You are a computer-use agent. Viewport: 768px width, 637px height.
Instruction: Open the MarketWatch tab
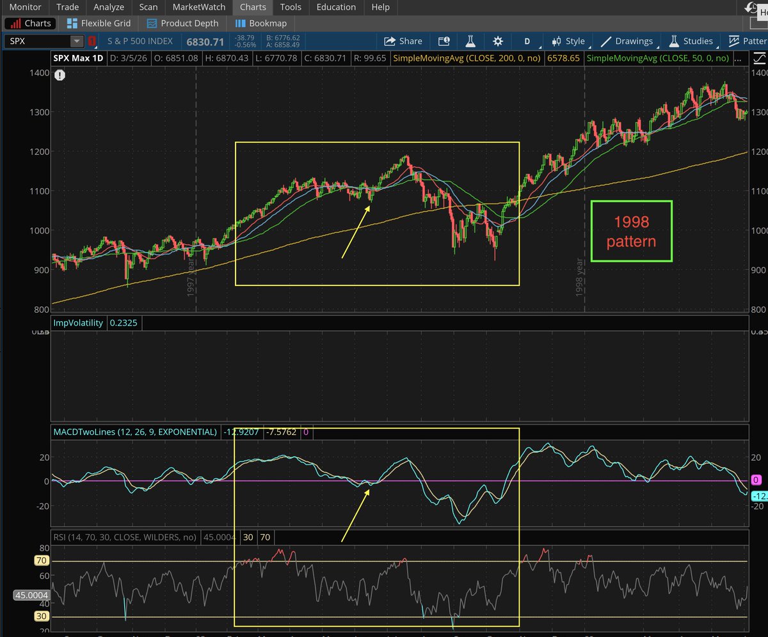pos(198,7)
